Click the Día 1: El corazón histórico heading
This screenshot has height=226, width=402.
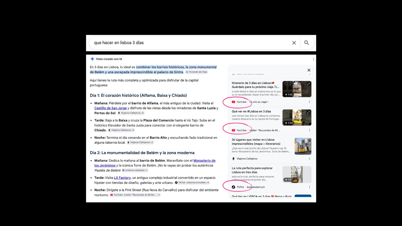click(138, 95)
